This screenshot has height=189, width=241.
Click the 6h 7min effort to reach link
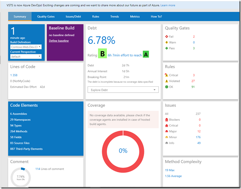[x=125, y=55]
